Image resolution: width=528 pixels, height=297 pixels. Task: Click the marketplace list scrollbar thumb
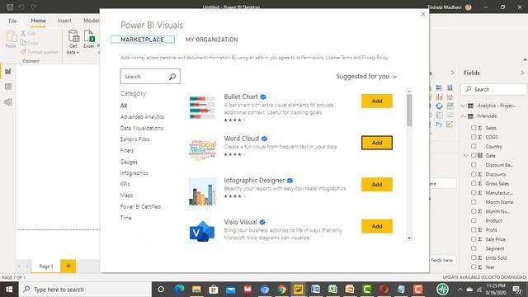click(x=409, y=111)
